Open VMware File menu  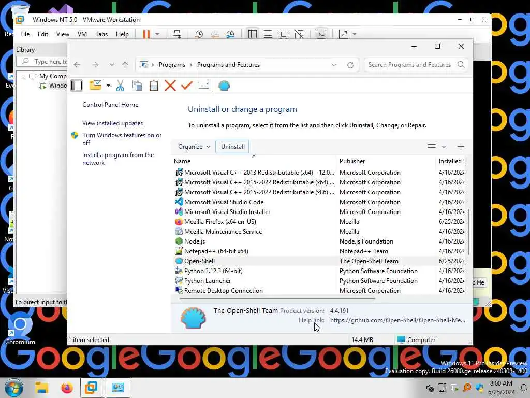pyautogui.click(x=25, y=34)
